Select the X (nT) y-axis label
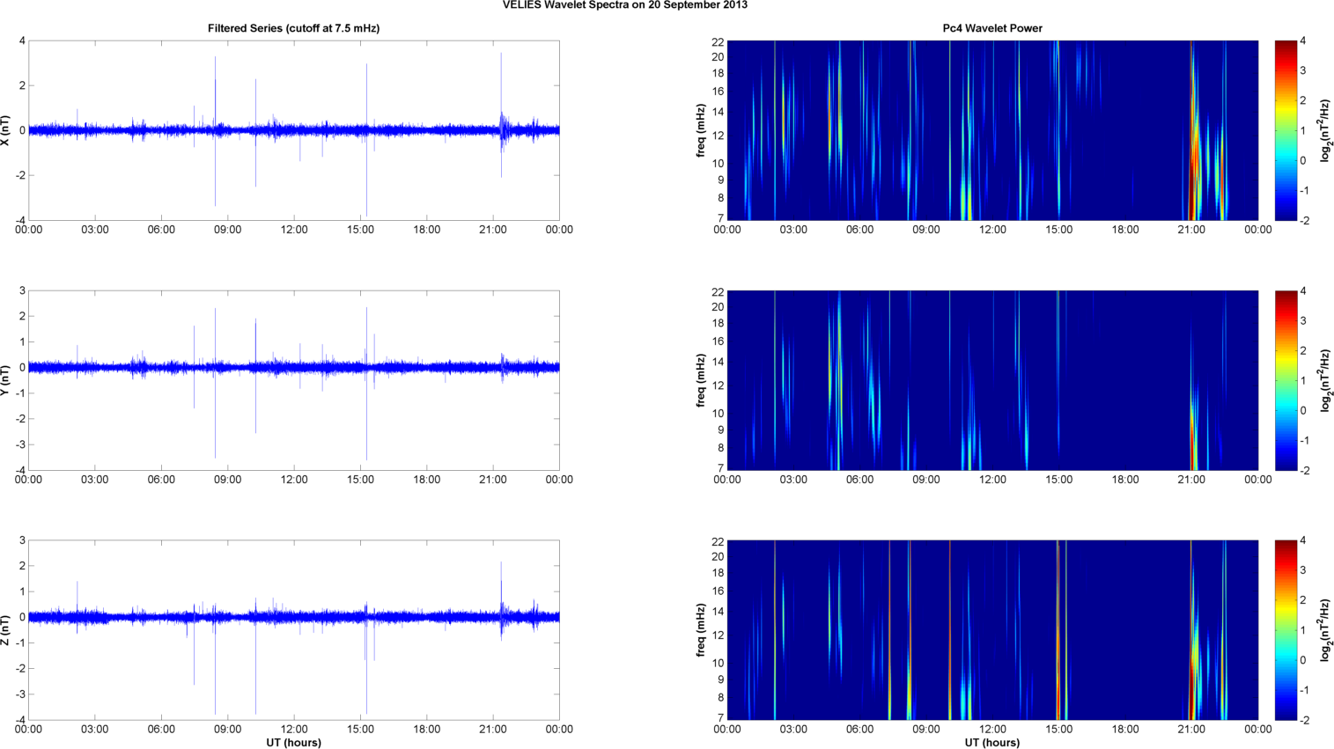 click(x=7, y=130)
